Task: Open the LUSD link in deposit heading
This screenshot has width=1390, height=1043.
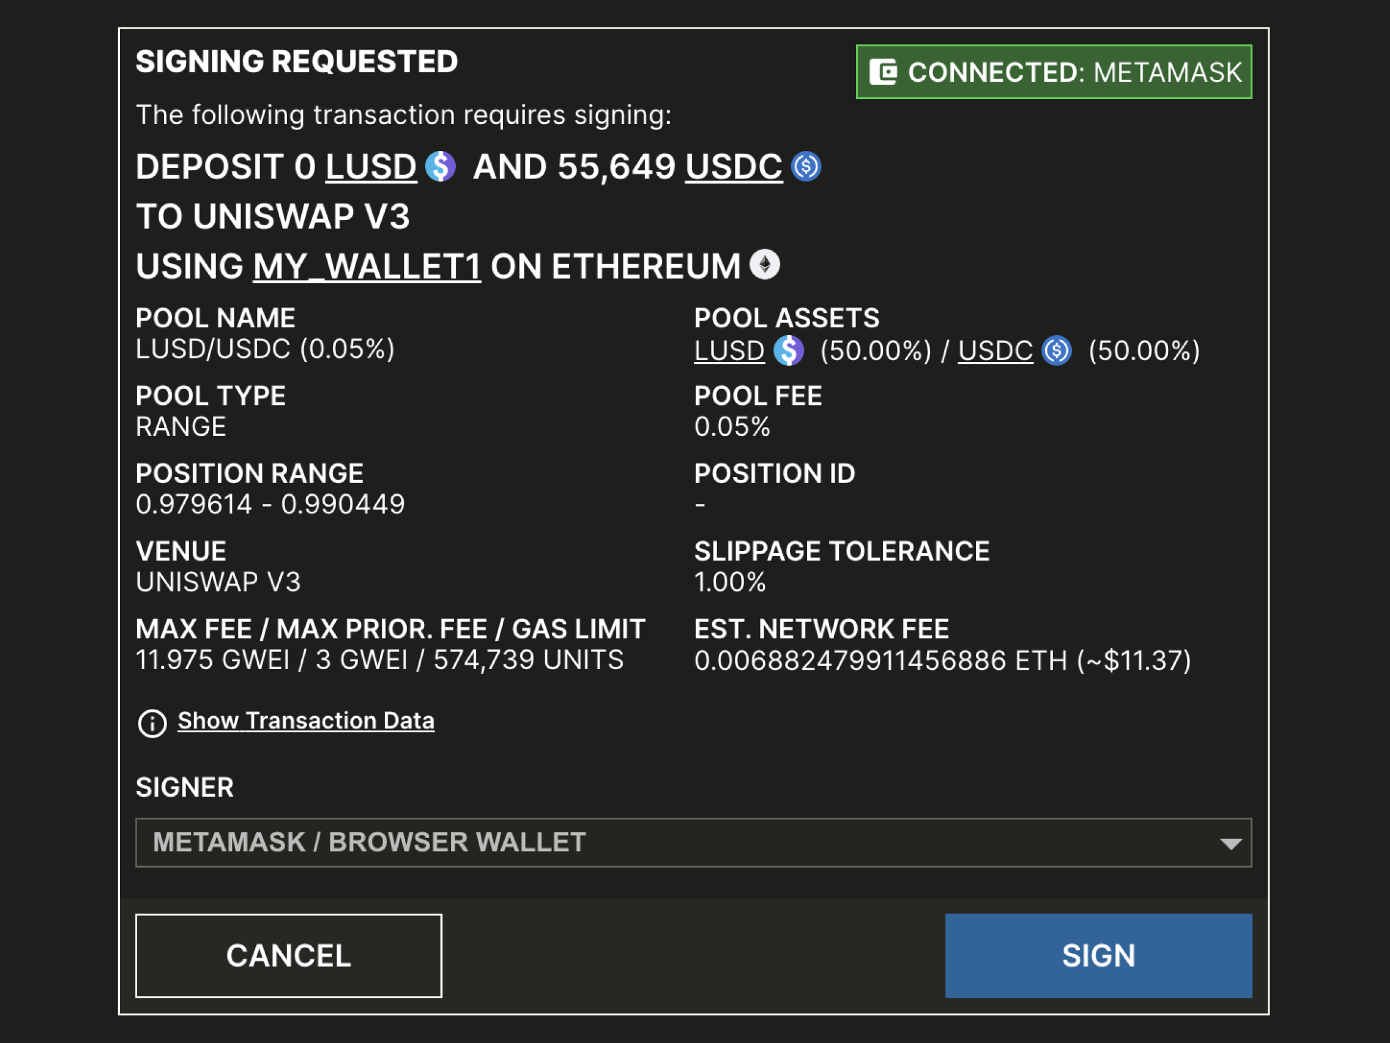Action: pyautogui.click(x=370, y=167)
